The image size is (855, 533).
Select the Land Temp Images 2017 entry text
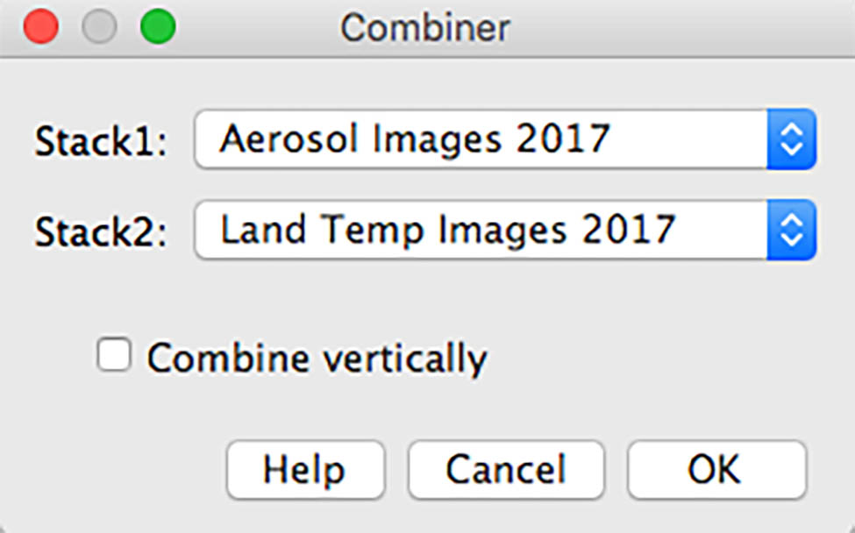pyautogui.click(x=447, y=230)
